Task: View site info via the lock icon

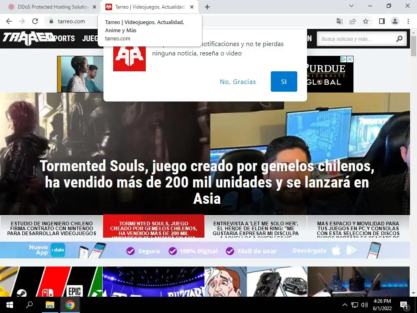Action: 51,21
